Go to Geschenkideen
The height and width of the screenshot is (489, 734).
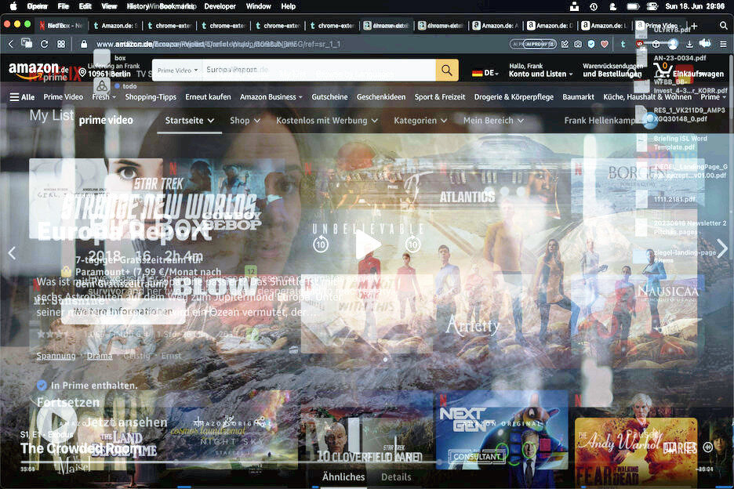tap(381, 97)
